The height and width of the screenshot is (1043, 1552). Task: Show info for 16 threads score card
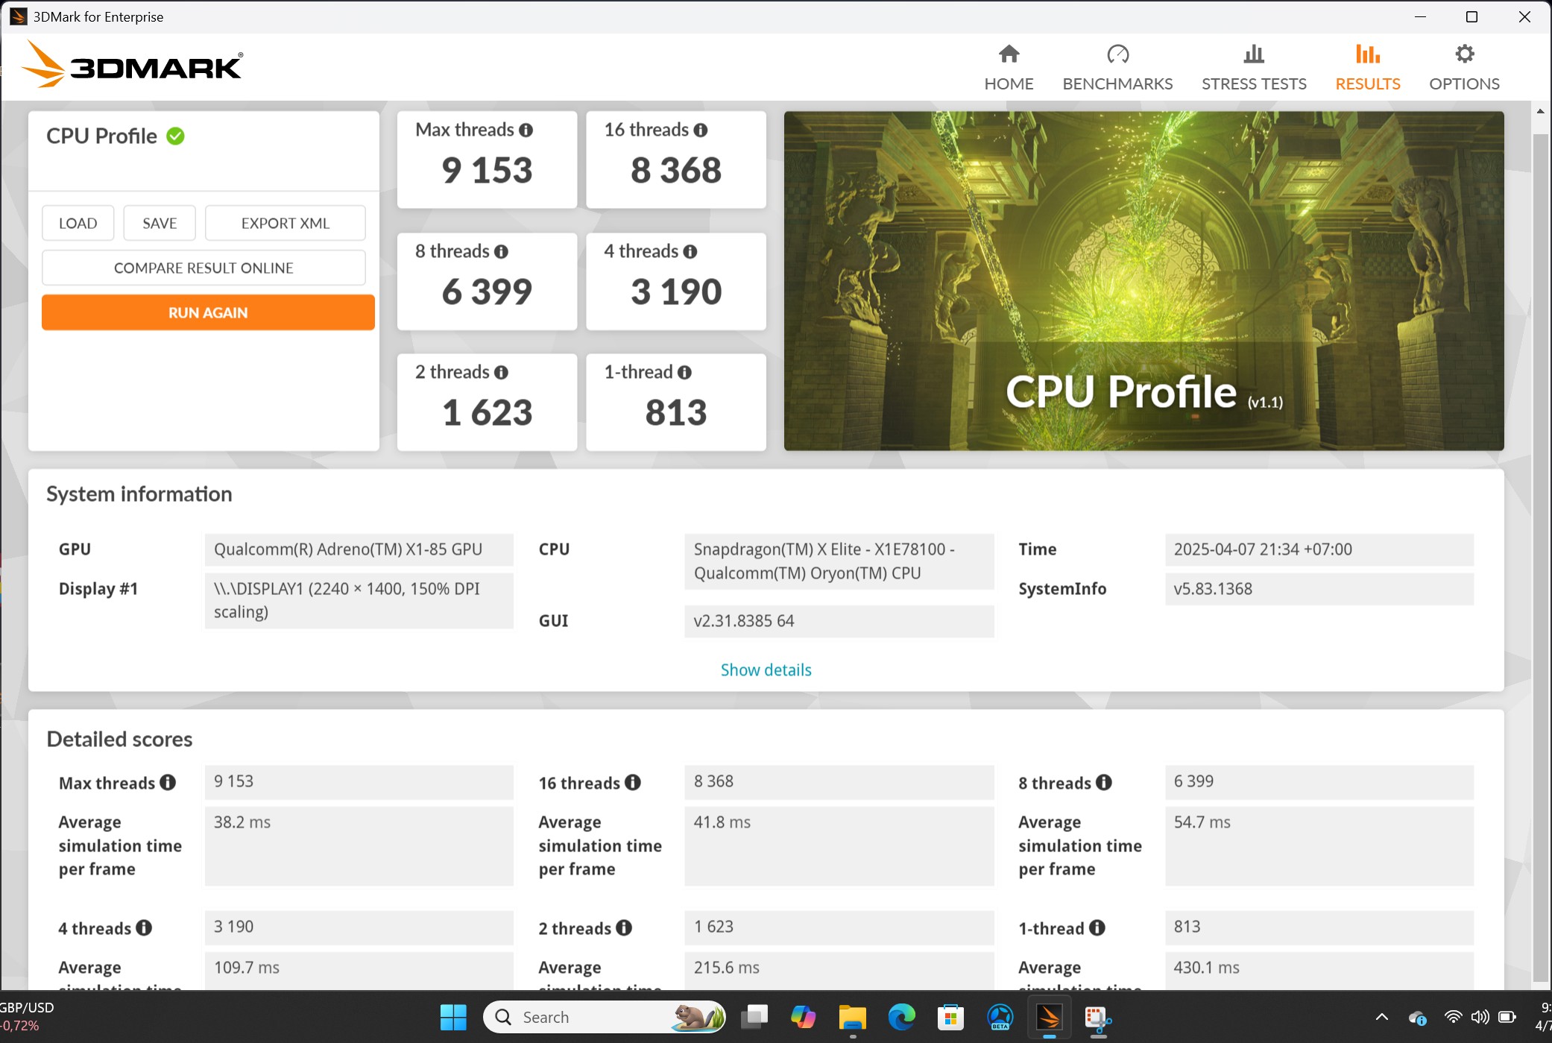[x=701, y=130]
